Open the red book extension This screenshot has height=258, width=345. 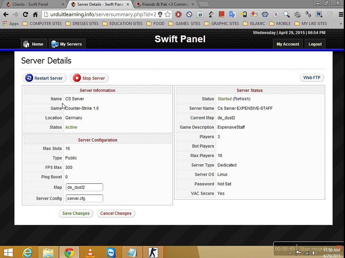pyautogui.click(x=222, y=14)
